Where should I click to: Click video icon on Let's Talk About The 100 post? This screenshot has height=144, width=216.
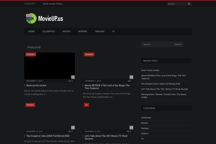click(131, 127)
